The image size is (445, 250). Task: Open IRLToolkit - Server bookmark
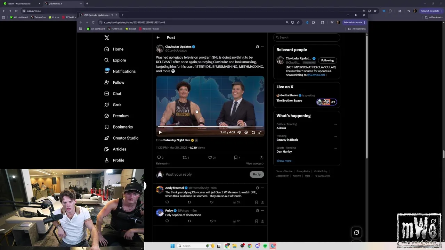click(149, 29)
